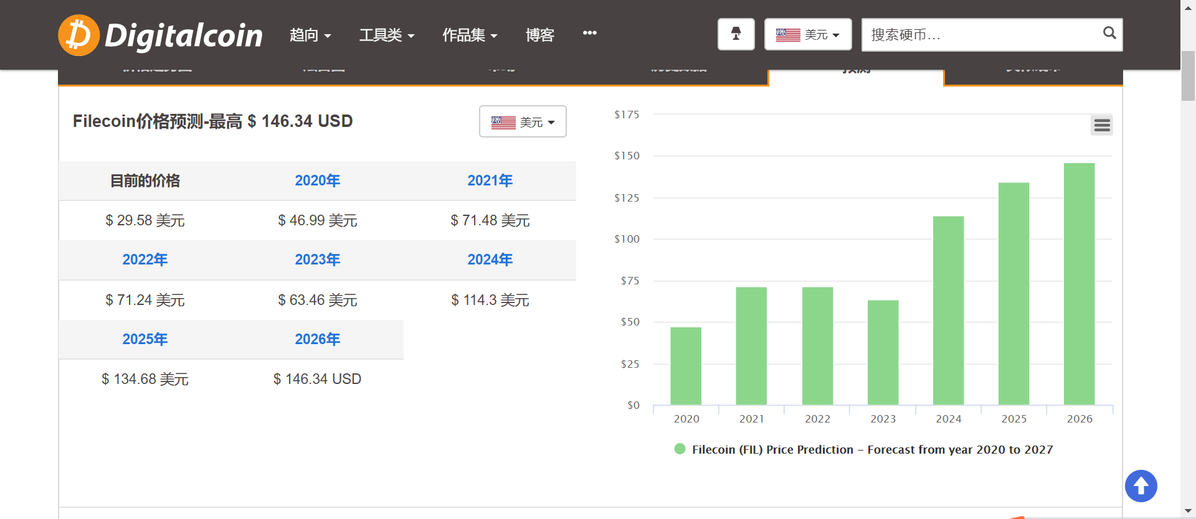Open the 2026年 forecast link

[318, 339]
